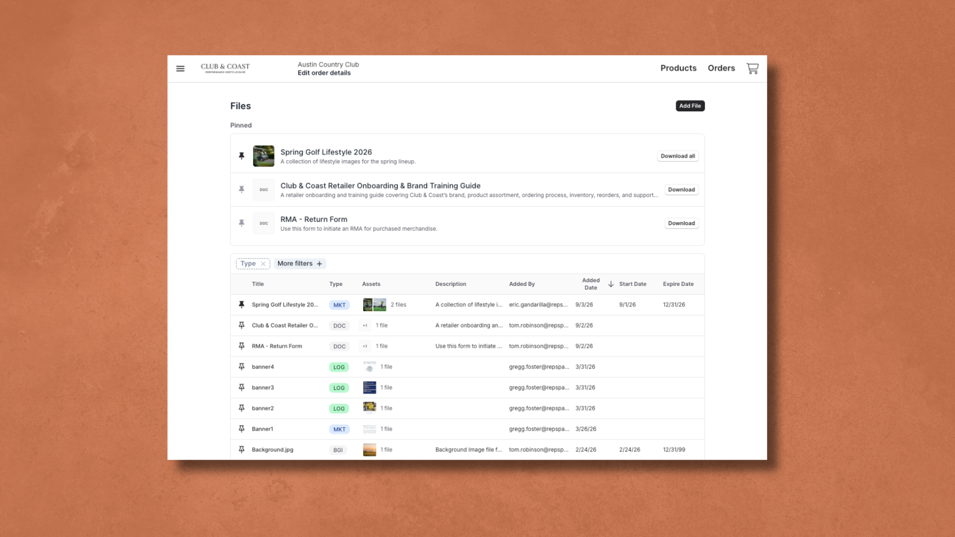Unpin Spring Golf Lifestyle 2026 in Pinned section
Image resolution: width=955 pixels, height=537 pixels.
pyautogui.click(x=242, y=156)
